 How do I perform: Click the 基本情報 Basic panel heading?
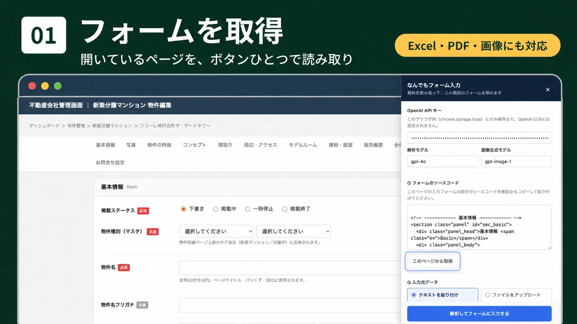119,187
